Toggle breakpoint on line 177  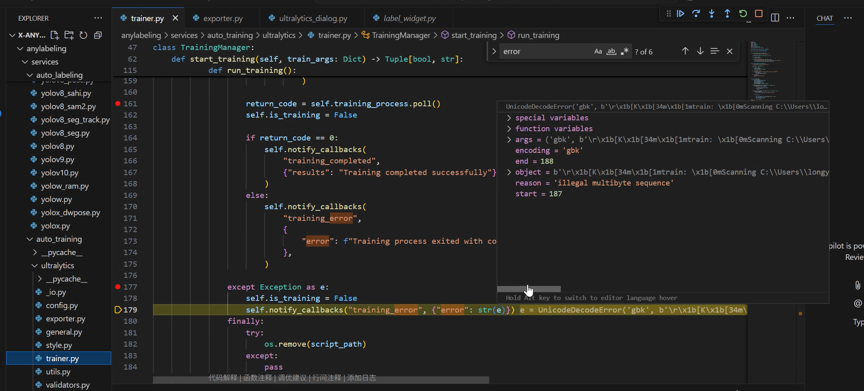click(118, 287)
